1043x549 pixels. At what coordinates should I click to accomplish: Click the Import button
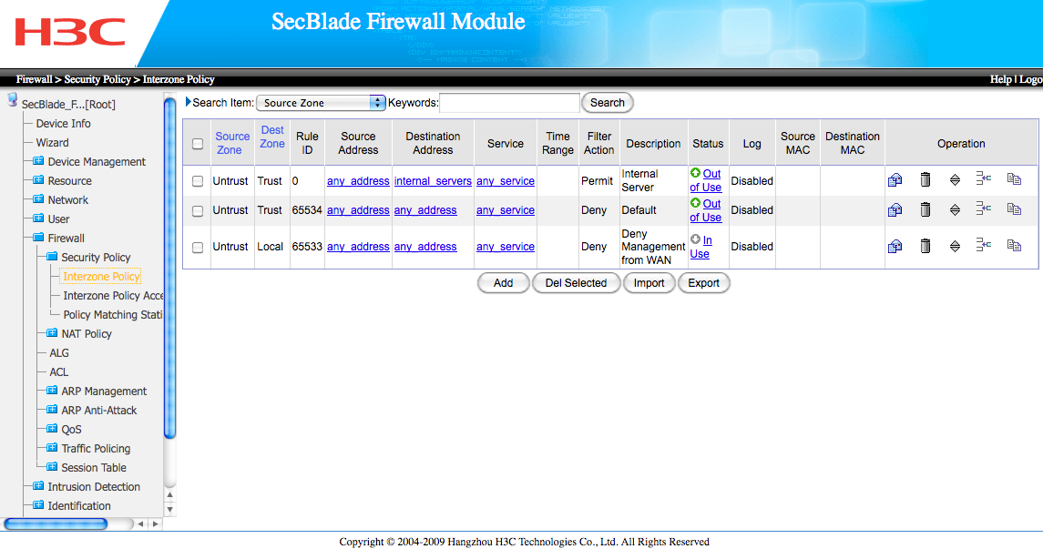pos(649,283)
